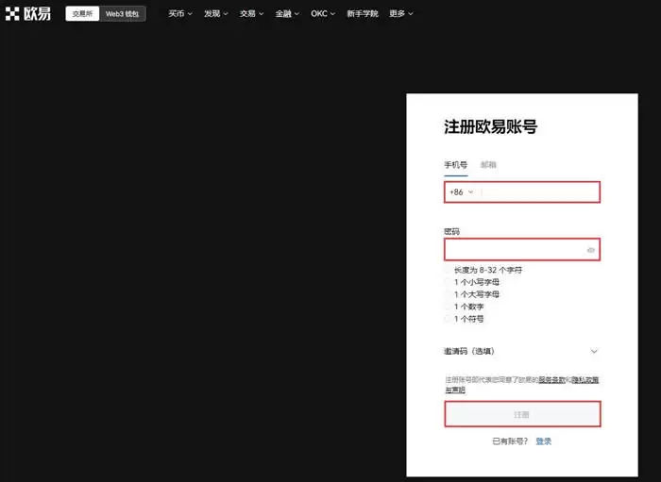Switch to Web3 钱包 mode

(122, 14)
